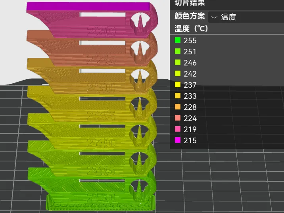Image resolution: width=284 pixels, height=213 pixels.
Task: Open the 颜色方案 dropdown showing 温度
Action: [246, 17]
